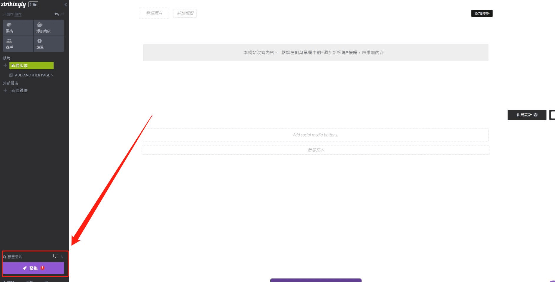Click the 添加按鈕 button at top right
This screenshot has height=282, width=555.
(x=482, y=13)
